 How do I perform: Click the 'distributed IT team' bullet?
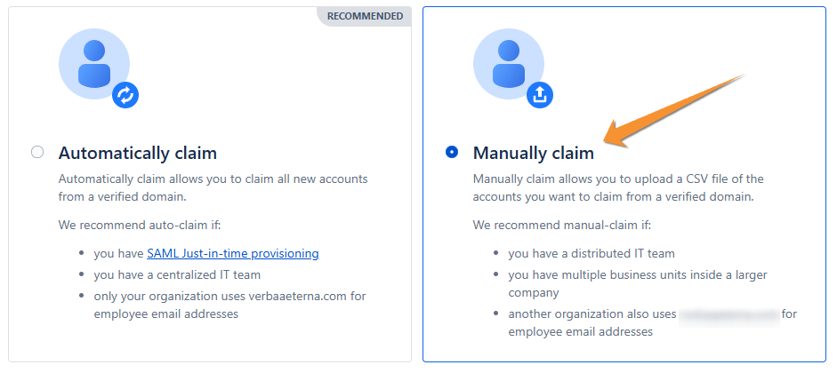click(592, 253)
